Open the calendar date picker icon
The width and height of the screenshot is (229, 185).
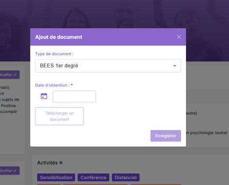pos(44,96)
